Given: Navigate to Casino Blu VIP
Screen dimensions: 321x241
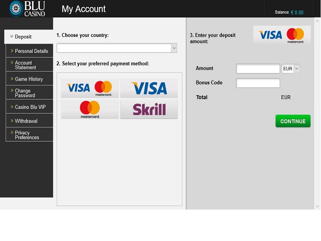Looking at the screenshot, I should click(30, 107).
